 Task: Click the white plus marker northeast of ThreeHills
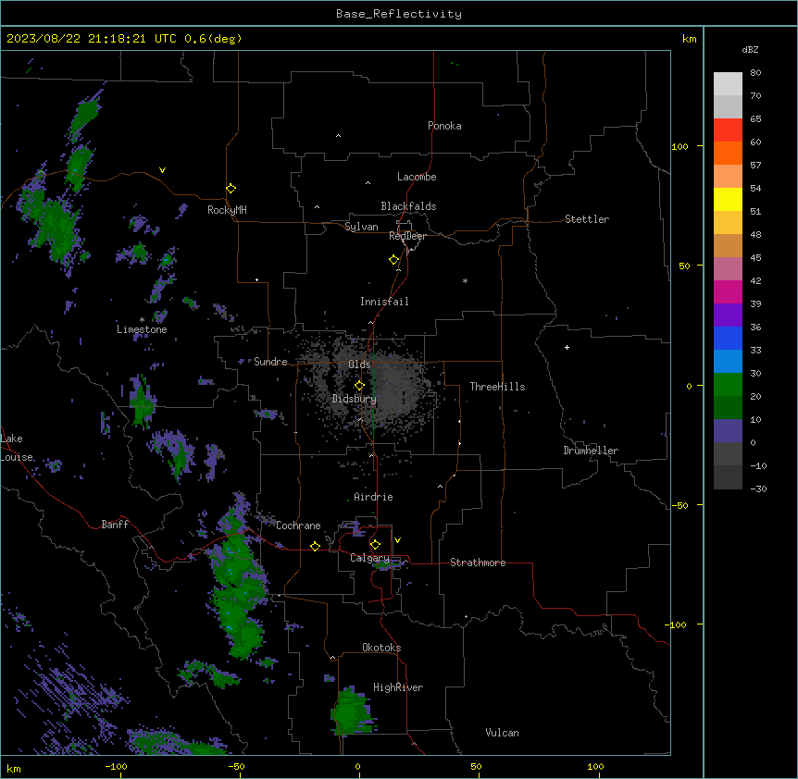click(x=567, y=347)
